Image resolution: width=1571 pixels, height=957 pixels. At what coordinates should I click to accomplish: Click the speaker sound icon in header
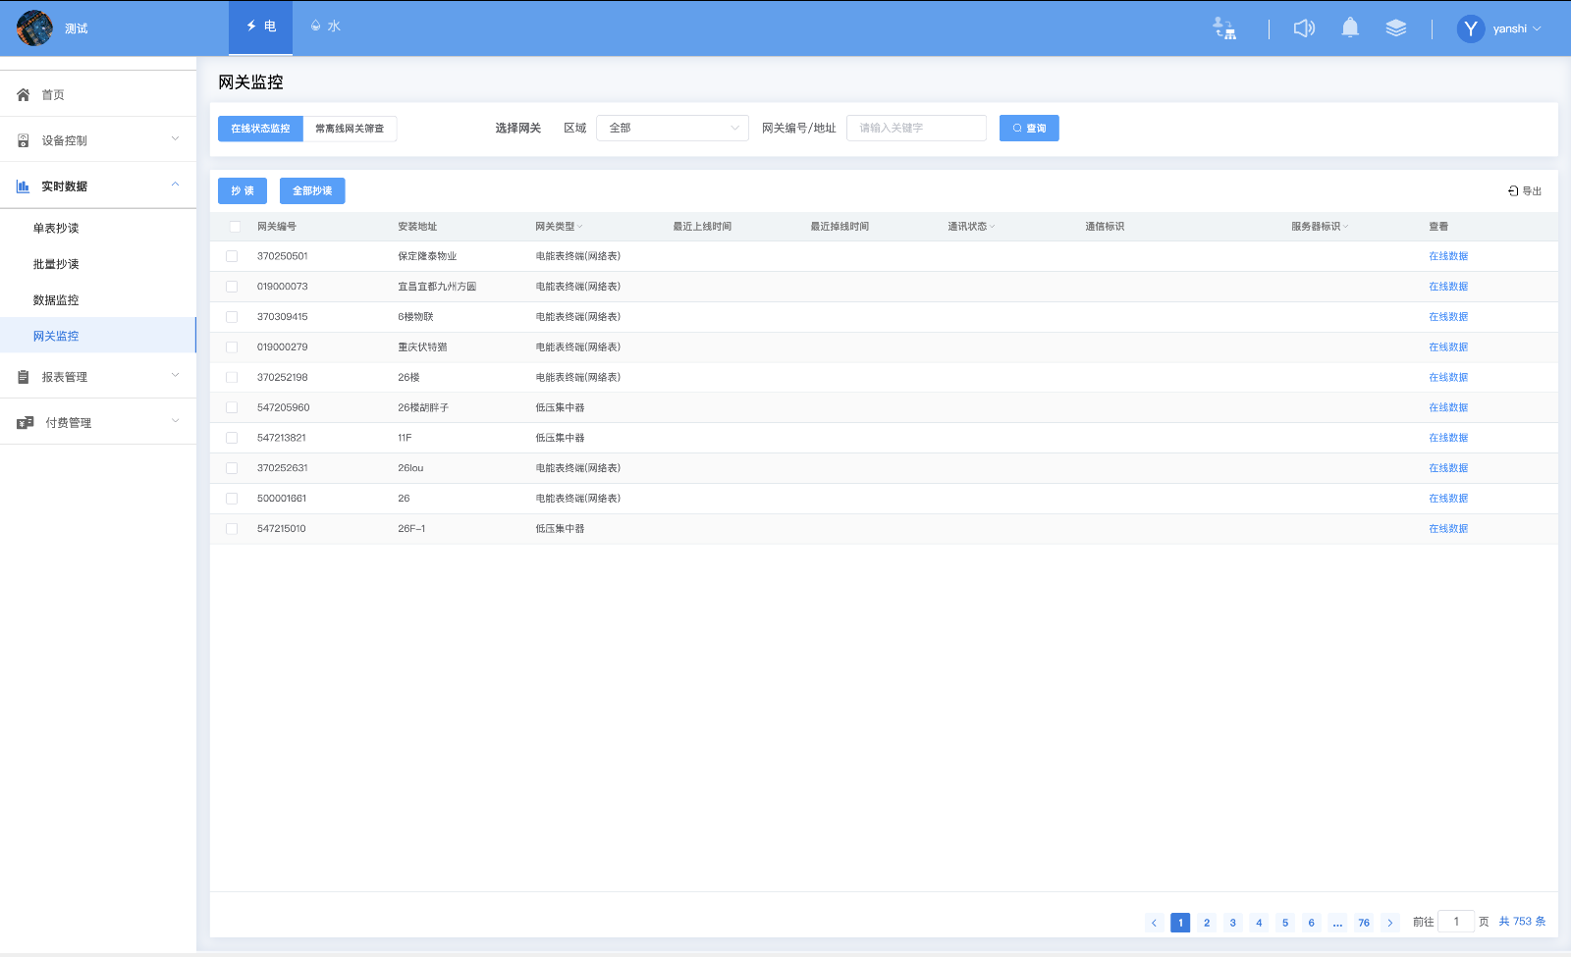pos(1304,28)
